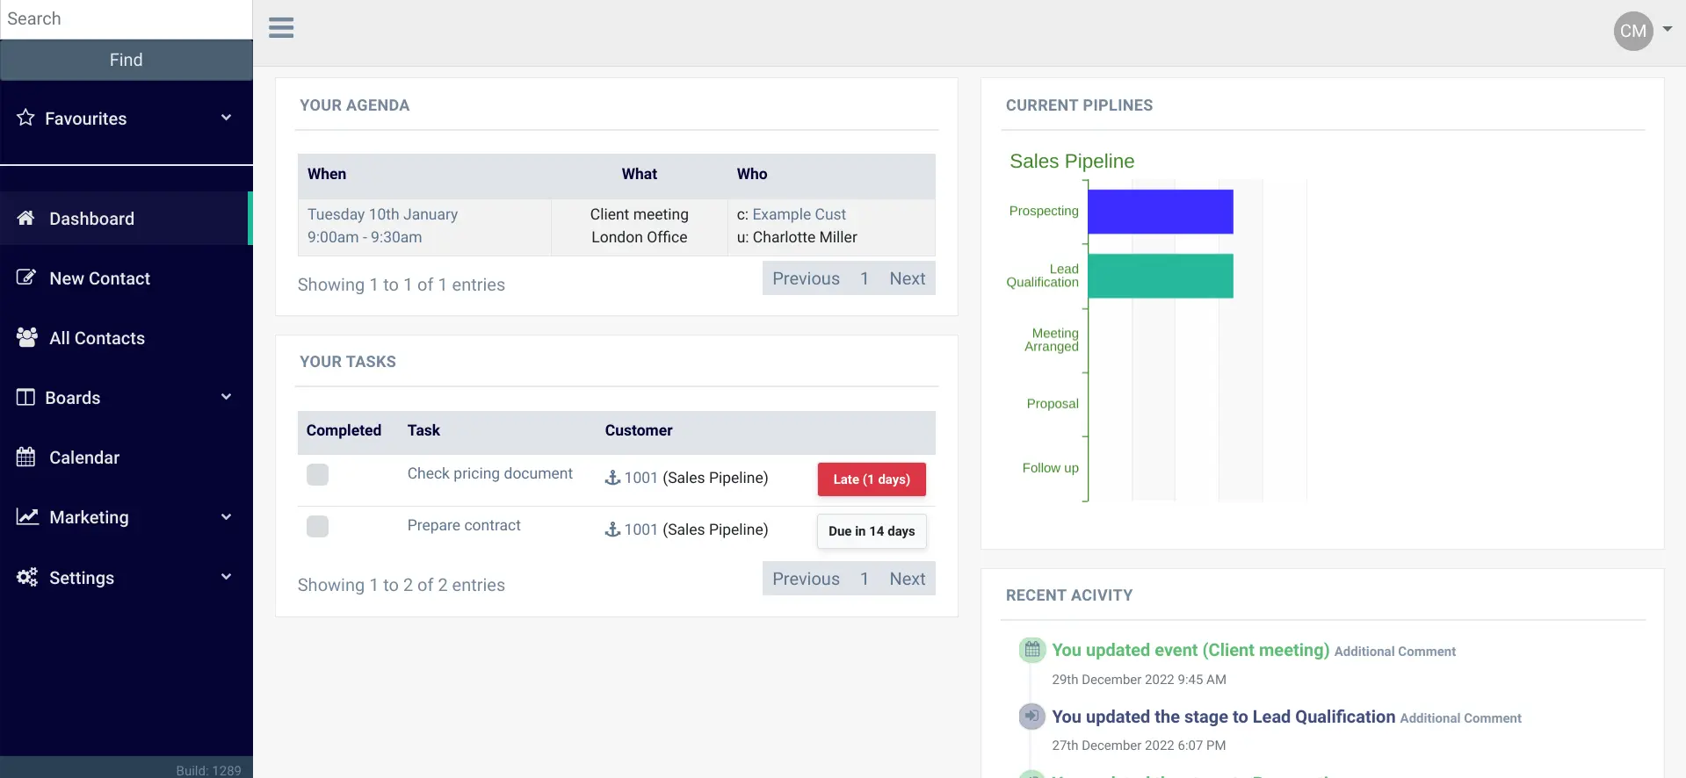
Task: Open Marketing from the sidebar menu
Action: tap(89, 516)
